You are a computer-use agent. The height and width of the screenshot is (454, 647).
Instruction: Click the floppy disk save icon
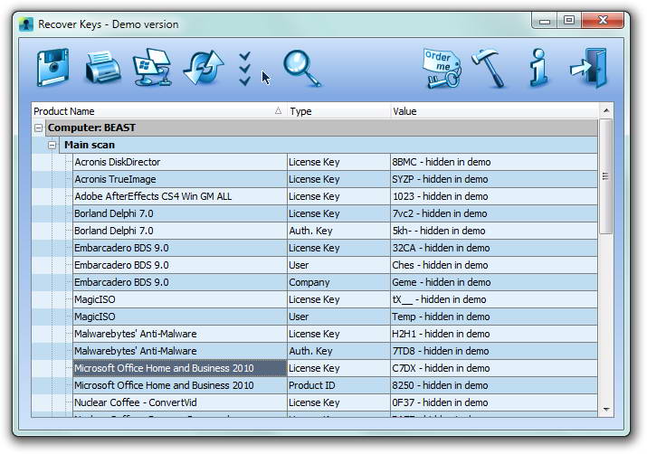point(53,68)
